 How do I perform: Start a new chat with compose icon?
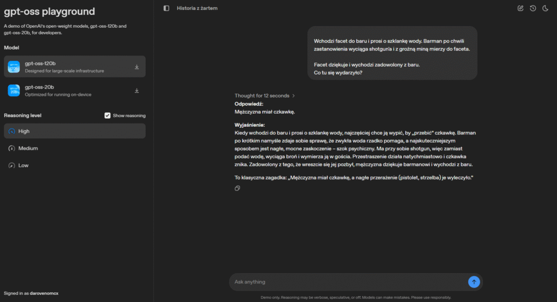click(521, 8)
